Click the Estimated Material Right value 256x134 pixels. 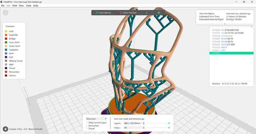pos(234,20)
